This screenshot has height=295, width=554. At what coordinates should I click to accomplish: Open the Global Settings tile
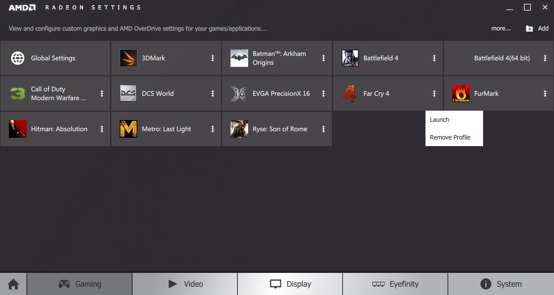[55, 58]
